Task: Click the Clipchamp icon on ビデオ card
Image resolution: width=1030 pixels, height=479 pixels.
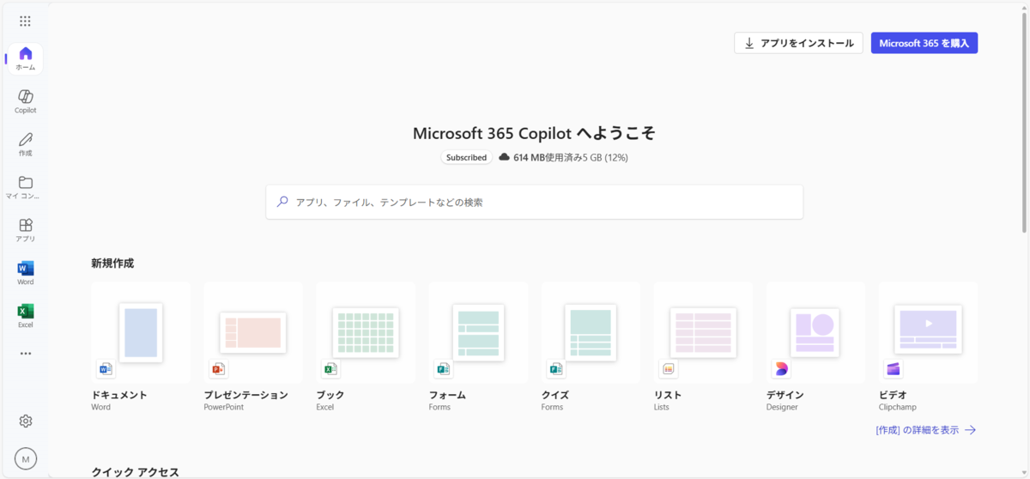Action: (x=894, y=369)
